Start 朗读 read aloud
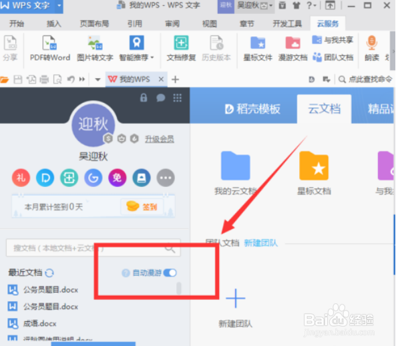Viewport: 396px width, 346px height. pyautogui.click(x=371, y=48)
